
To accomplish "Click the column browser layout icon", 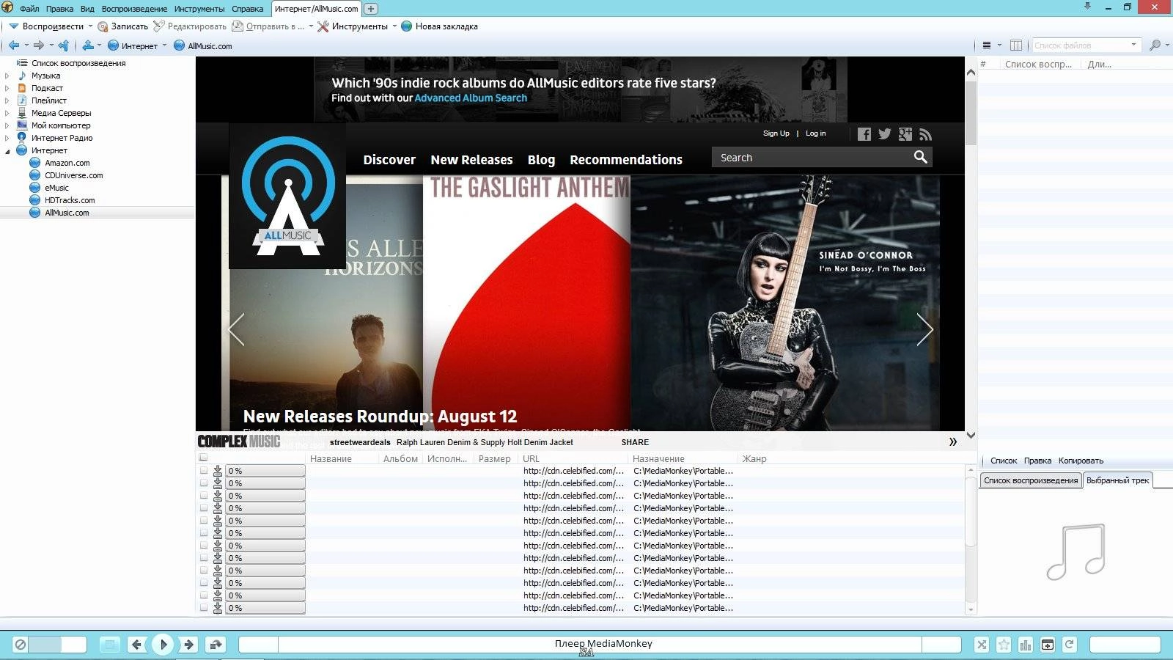I will [x=1016, y=45].
